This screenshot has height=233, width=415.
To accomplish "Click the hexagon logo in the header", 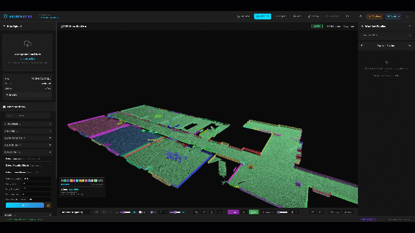I will (x=5, y=16).
